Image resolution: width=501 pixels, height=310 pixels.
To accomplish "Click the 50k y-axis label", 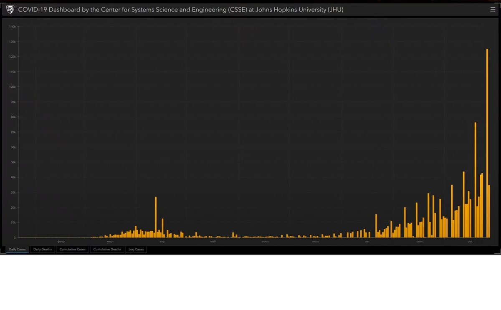I will 13,162.
